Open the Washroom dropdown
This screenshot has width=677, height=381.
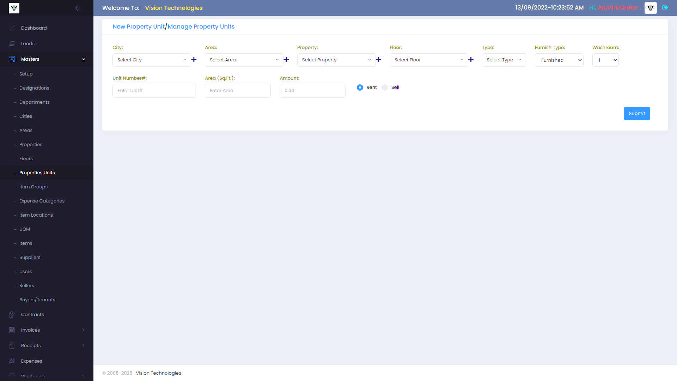pos(605,60)
